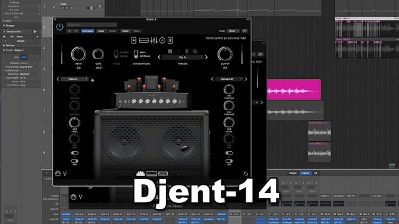Image resolution: width=399 pixels, height=224 pixels.
Task: Open the EQ faders section icon
Action: (x=154, y=40)
